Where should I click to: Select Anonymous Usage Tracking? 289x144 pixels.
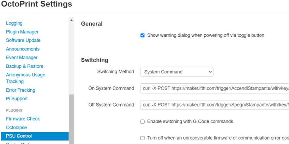click(25, 78)
